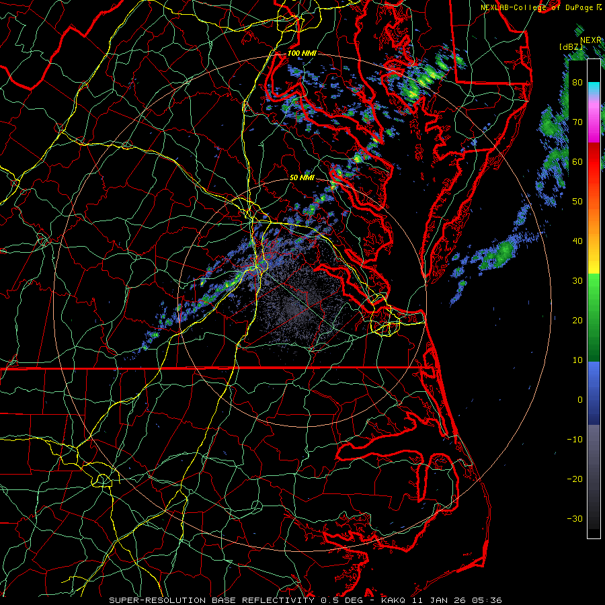Click the NEXR label above the color bar
Viewport: 605px width, 605px height.
pos(591,40)
